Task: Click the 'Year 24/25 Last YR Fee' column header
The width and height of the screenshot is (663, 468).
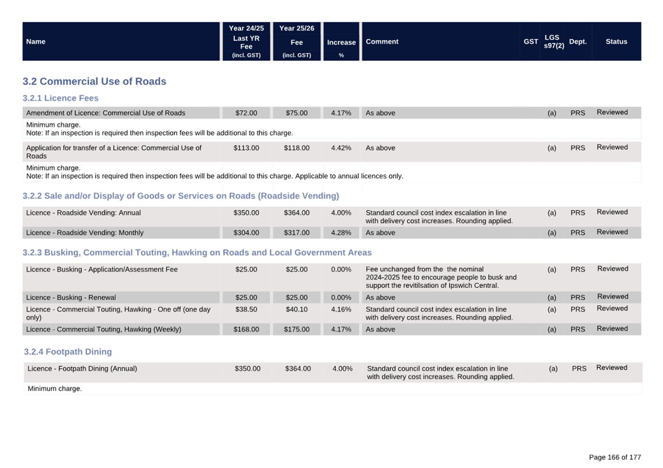Action: (246, 41)
